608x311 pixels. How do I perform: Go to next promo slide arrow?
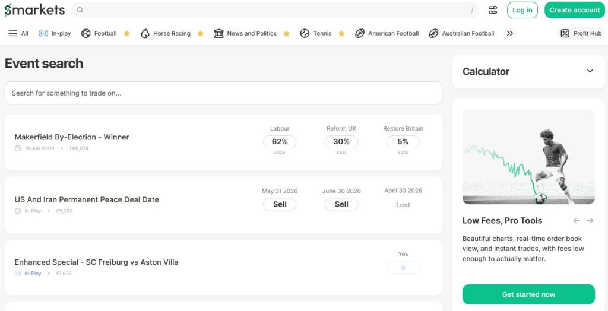[590, 221]
